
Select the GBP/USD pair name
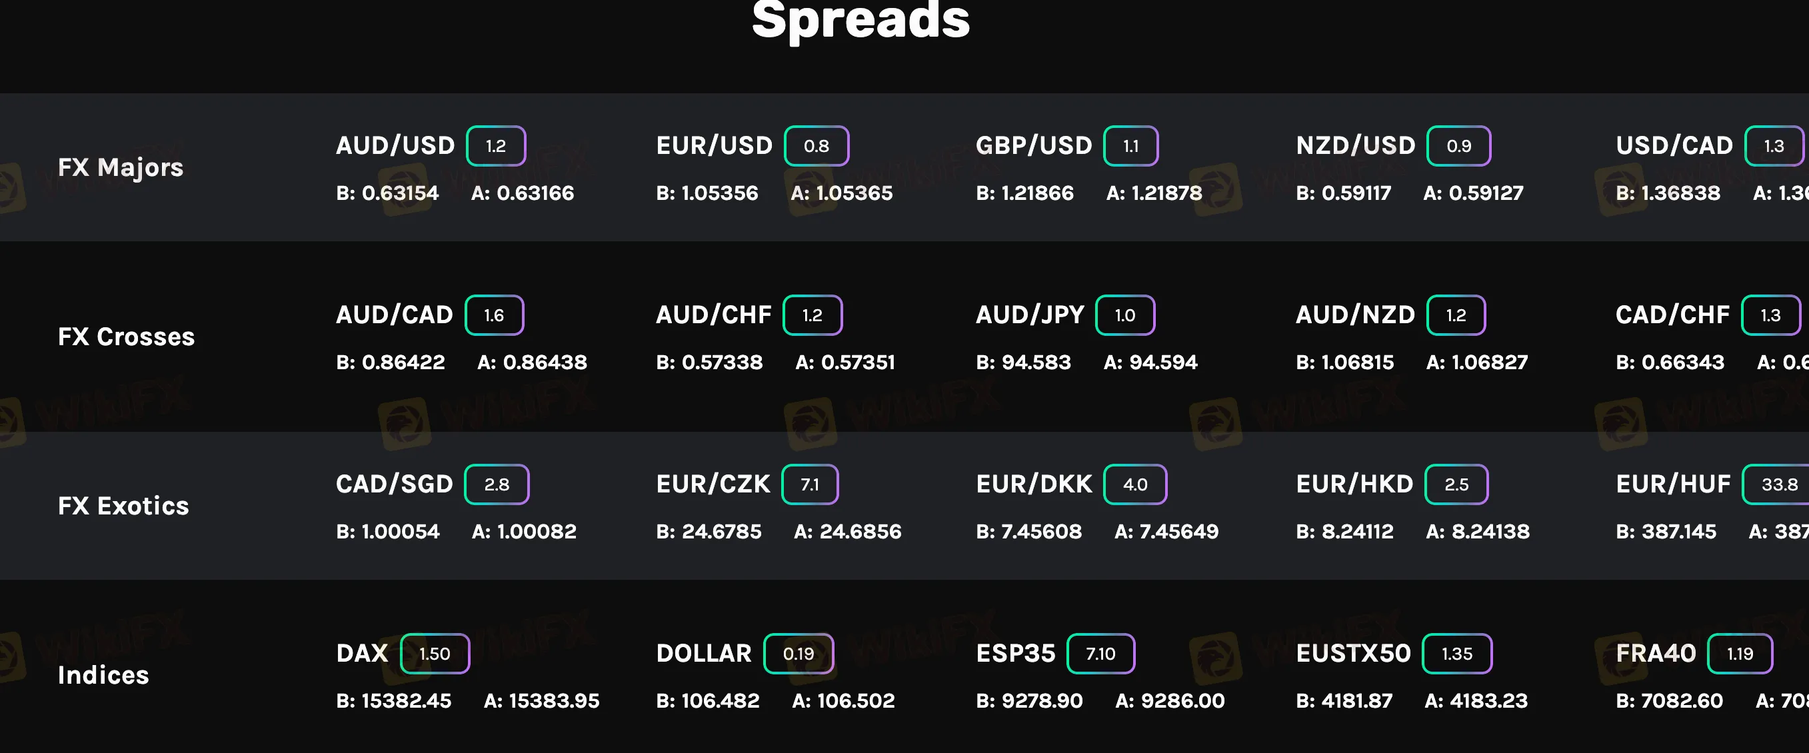click(1034, 146)
